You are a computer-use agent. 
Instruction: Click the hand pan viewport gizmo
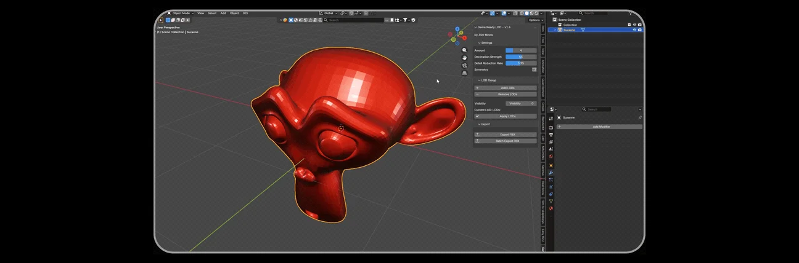[464, 58]
